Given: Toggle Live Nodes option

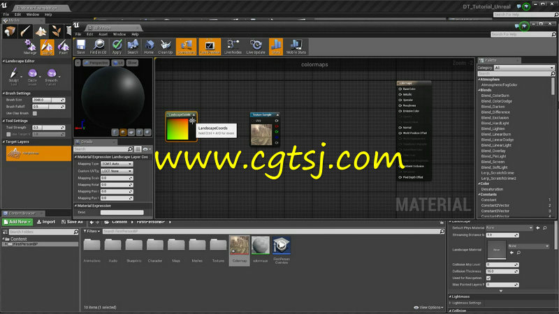Looking at the screenshot, I should pyautogui.click(x=233, y=47).
